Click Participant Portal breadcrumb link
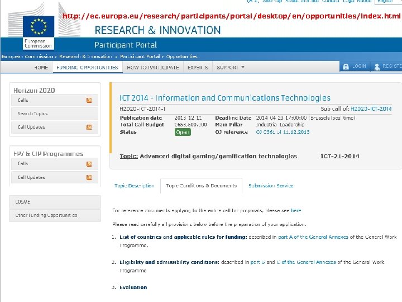 tap(140, 56)
